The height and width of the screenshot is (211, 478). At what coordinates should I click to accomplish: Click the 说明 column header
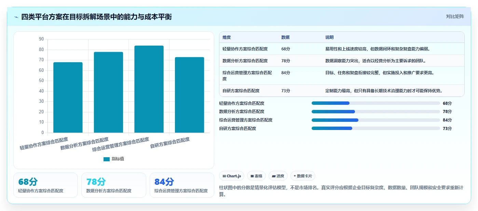pos(329,37)
